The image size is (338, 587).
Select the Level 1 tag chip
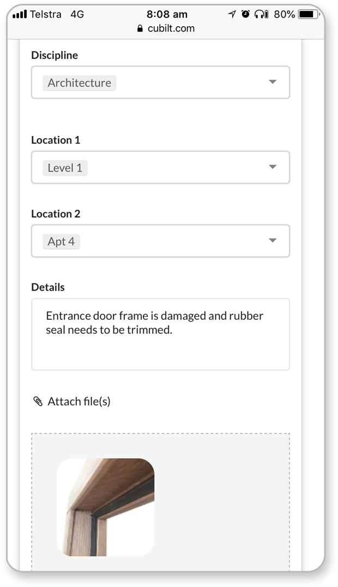[65, 168]
